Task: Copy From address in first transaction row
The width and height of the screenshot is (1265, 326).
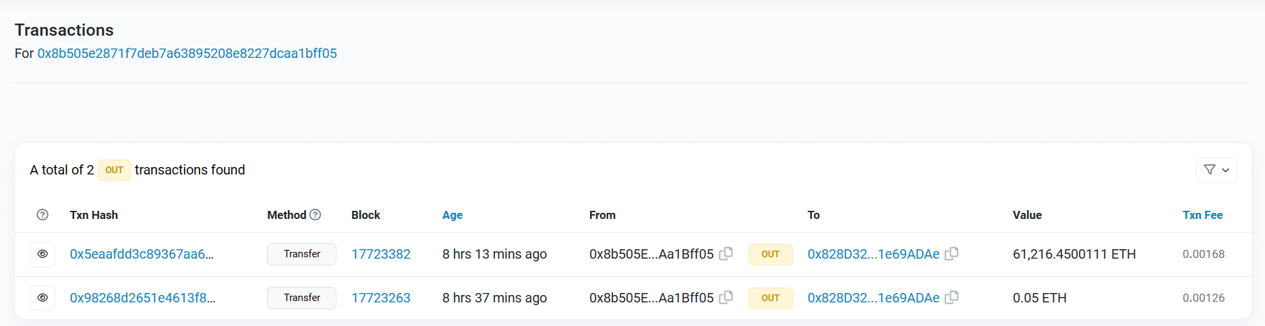Action: pos(726,254)
